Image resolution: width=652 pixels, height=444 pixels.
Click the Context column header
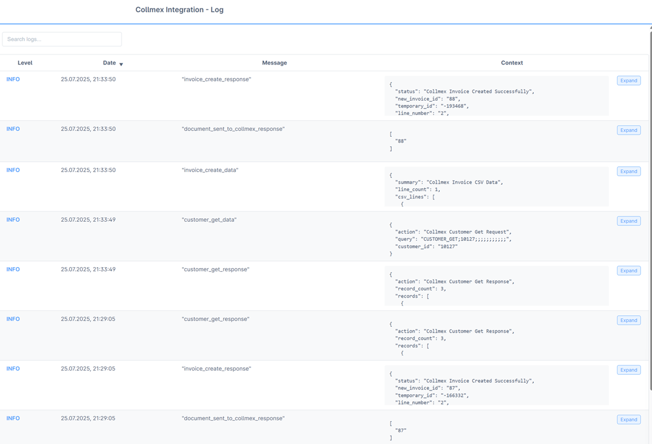[512, 63]
